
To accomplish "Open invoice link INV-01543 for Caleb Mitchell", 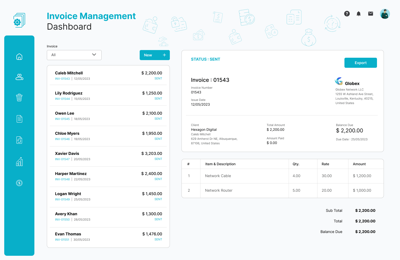I will click(62, 79).
